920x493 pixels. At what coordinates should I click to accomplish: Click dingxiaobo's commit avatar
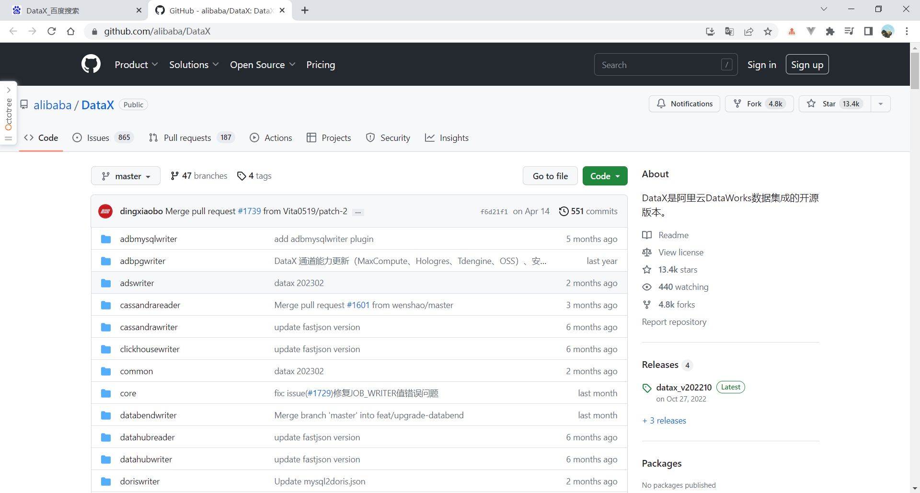click(105, 211)
